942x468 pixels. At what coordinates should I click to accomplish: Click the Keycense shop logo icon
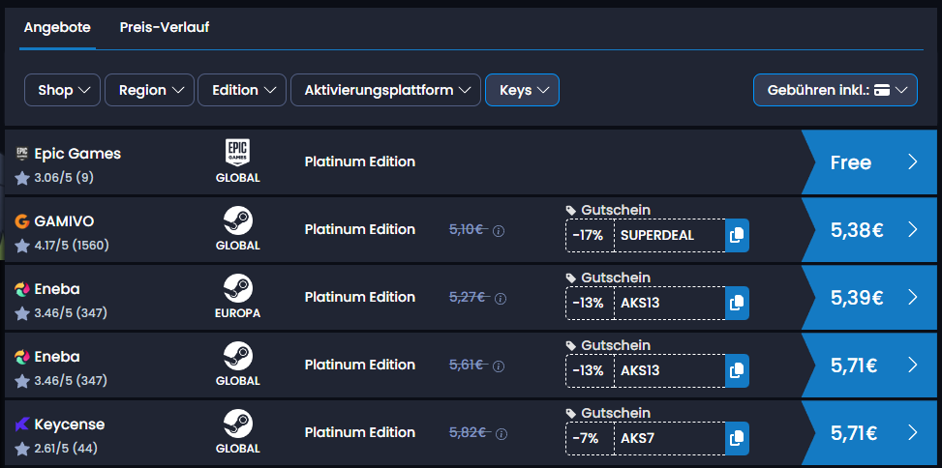[x=21, y=425]
